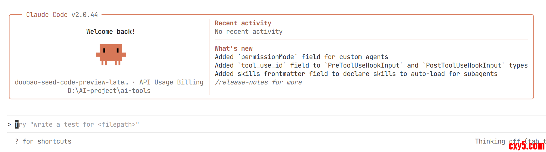Image resolution: width=546 pixels, height=152 pixels.
Task: Click the "Claude Code v2.0.44" title
Action: [x=62, y=15]
